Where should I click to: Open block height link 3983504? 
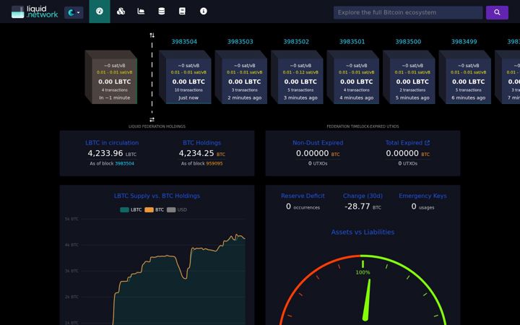click(x=184, y=42)
